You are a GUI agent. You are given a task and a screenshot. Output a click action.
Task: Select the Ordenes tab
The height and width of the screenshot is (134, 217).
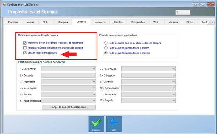[x=81, y=22]
